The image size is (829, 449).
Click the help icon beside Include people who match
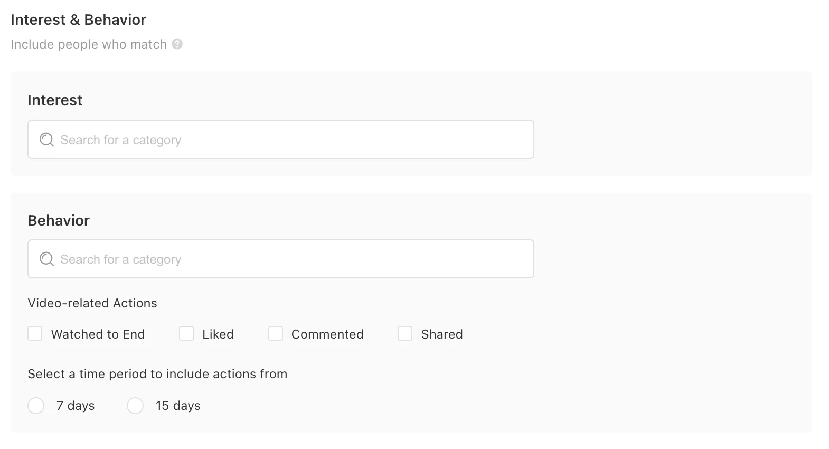pyautogui.click(x=177, y=44)
